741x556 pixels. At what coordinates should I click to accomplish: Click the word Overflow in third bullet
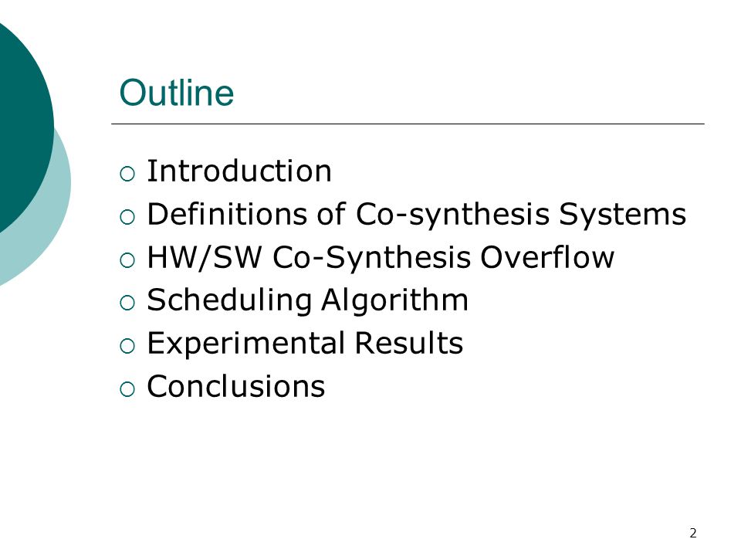(547, 258)
